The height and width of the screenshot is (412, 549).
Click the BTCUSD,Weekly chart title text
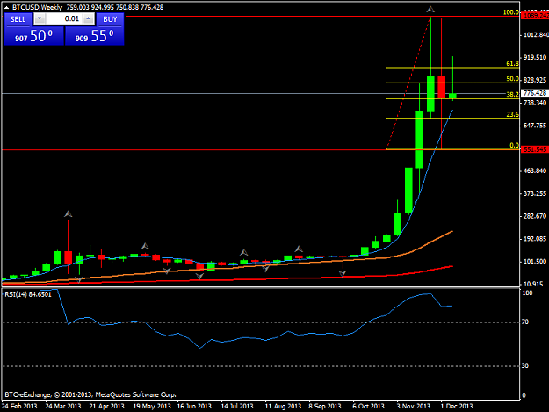pyautogui.click(x=37, y=7)
